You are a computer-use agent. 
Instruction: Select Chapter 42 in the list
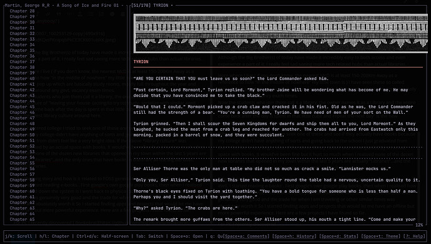pyautogui.click(x=22, y=89)
